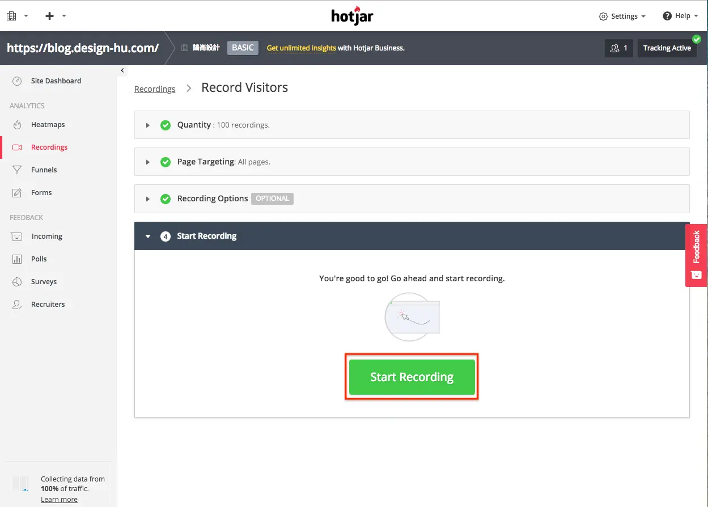Click the Surveys pie chart icon
The height and width of the screenshot is (507, 708).
[17, 282]
